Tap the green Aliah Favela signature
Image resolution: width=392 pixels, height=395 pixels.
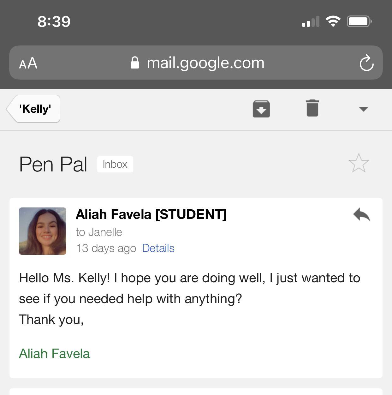tap(54, 354)
